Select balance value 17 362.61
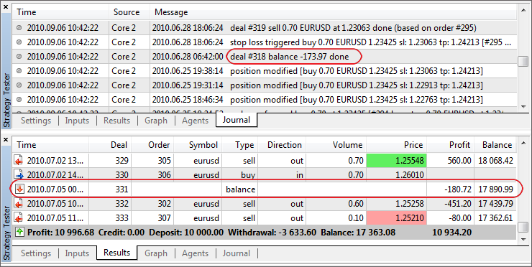 [x=496, y=218]
